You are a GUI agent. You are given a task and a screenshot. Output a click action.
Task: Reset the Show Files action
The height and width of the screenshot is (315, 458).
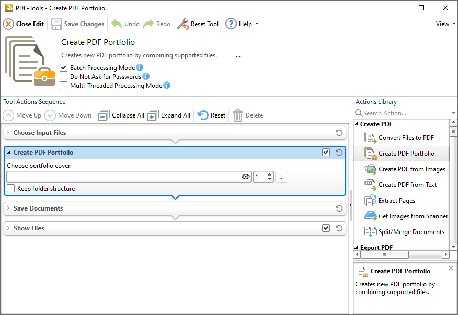click(x=339, y=228)
